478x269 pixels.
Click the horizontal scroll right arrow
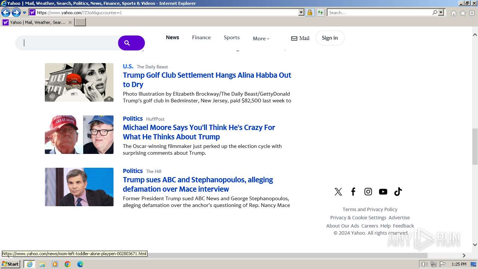click(x=464, y=256)
